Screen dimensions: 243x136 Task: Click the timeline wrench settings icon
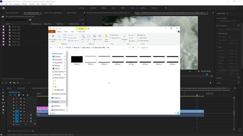point(28,95)
